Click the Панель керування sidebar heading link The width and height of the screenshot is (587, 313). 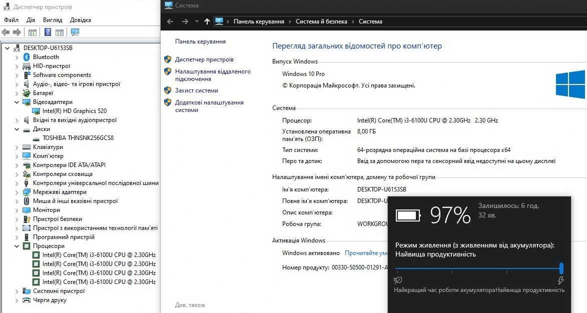point(200,41)
